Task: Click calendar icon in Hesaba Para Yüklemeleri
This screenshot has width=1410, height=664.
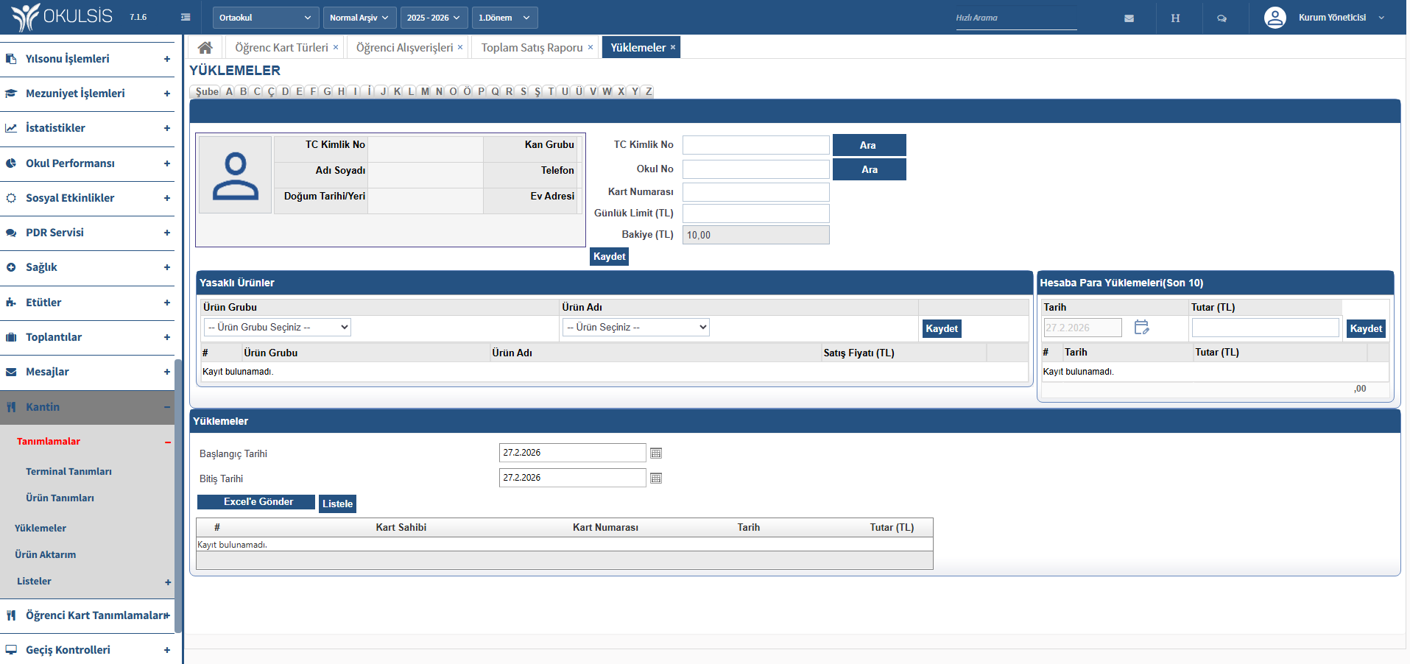Action: [x=1141, y=328]
